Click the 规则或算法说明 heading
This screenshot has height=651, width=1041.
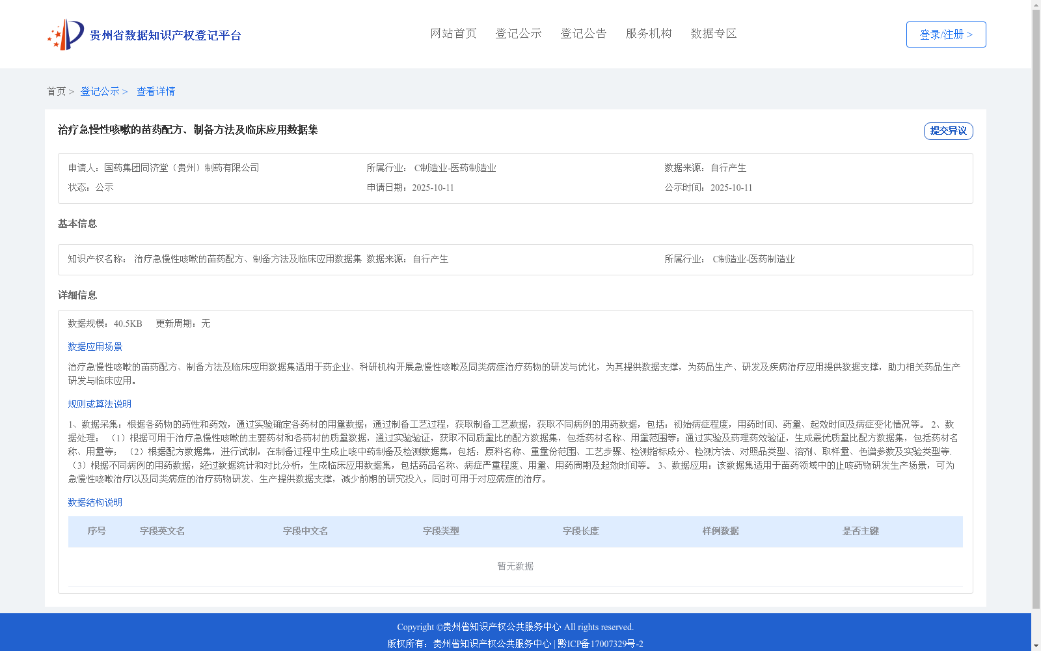click(100, 404)
